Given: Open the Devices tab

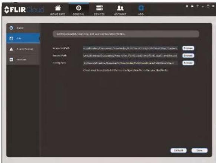Looking at the screenshot, I should 99,10.
